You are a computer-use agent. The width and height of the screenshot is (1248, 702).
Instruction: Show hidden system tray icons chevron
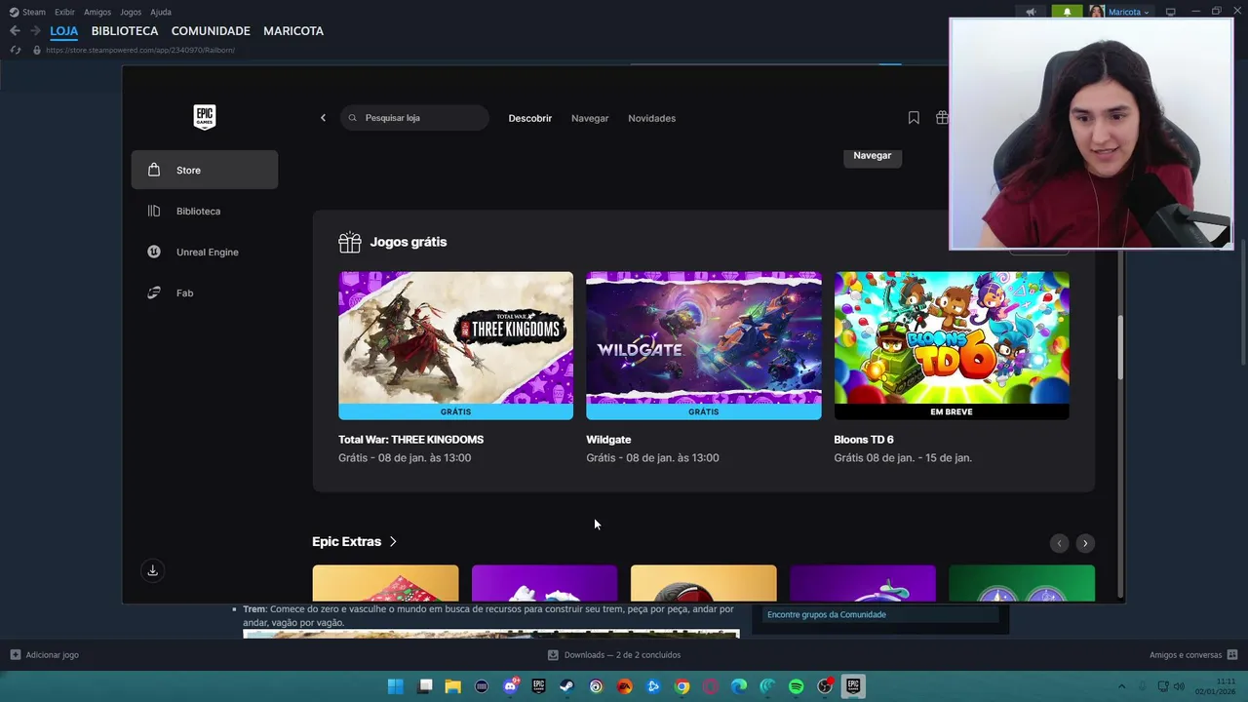pyautogui.click(x=1121, y=686)
